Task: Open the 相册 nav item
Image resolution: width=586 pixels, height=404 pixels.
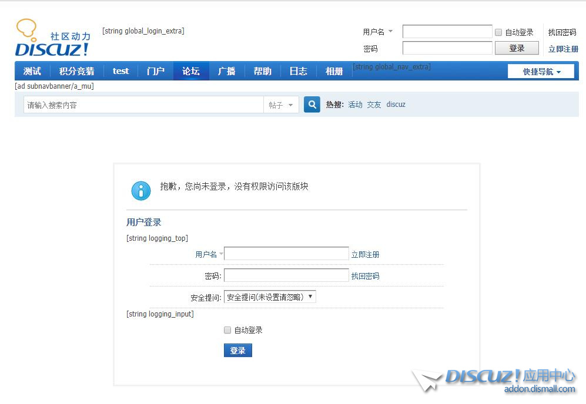Action: pos(334,71)
